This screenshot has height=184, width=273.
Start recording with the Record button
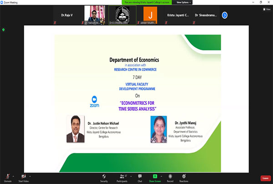[x=170, y=178]
